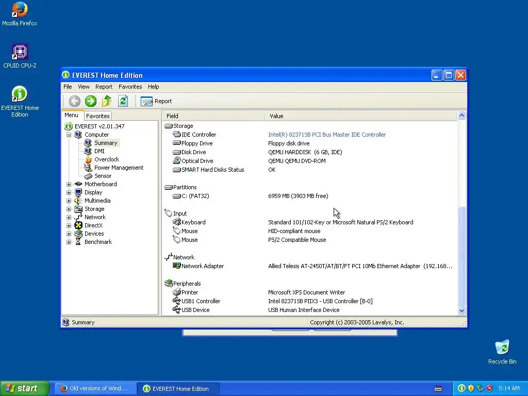
Task: Select the Overclock flame icon
Action: tap(88, 159)
